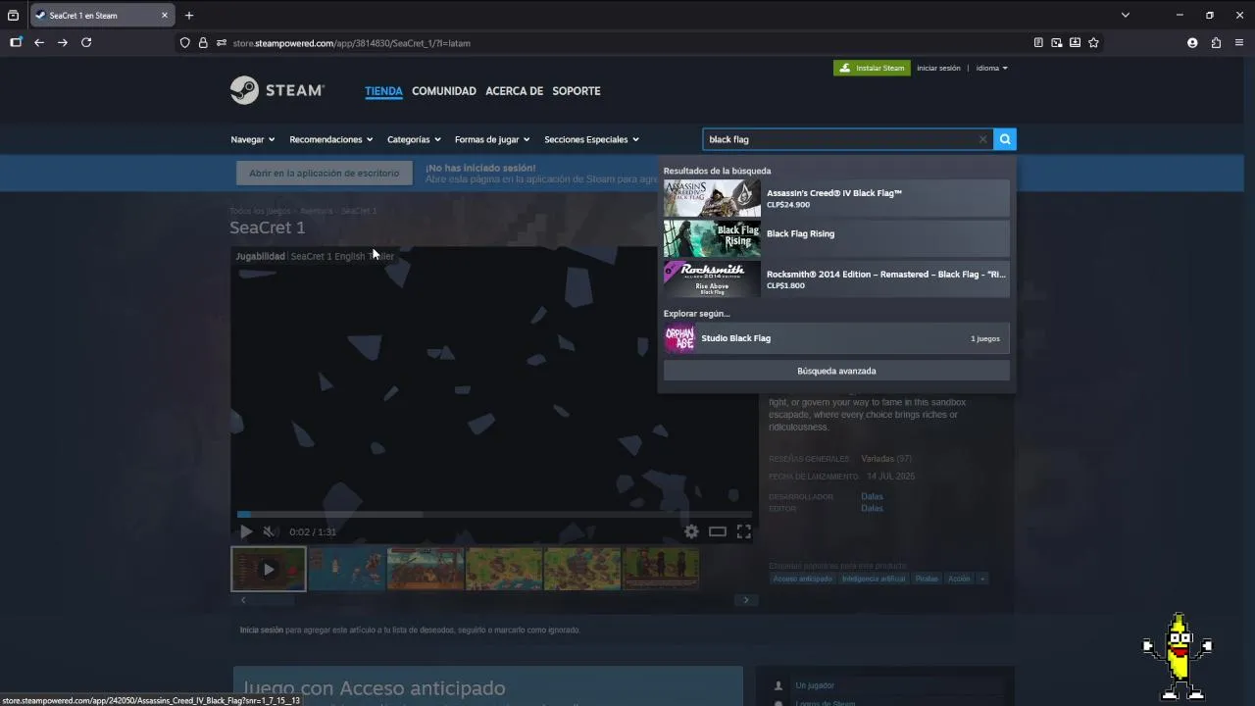Select the SOPORTE menu tab
This screenshot has width=1255, height=706.
click(577, 90)
